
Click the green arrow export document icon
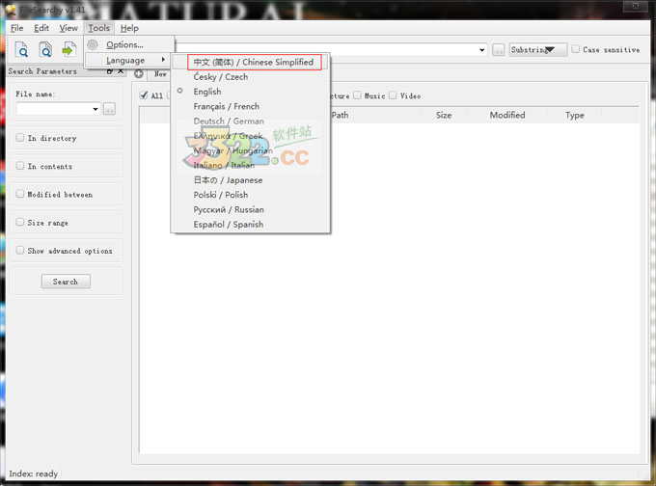pos(69,49)
